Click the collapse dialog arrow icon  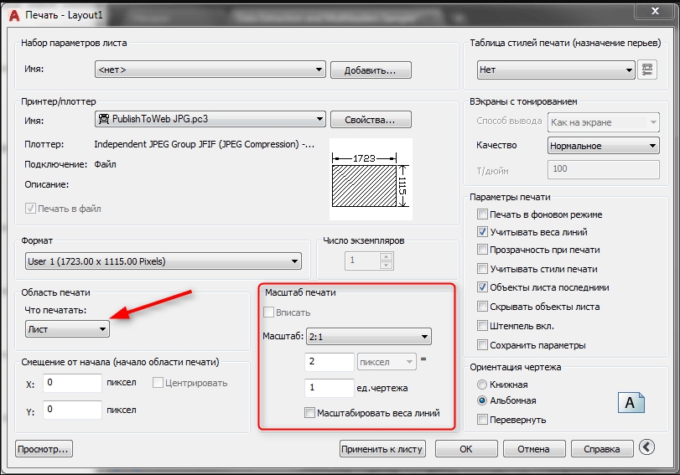(646, 448)
